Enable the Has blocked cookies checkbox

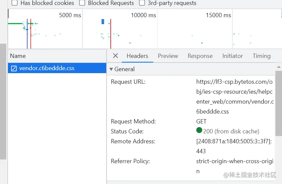click(15, 3)
